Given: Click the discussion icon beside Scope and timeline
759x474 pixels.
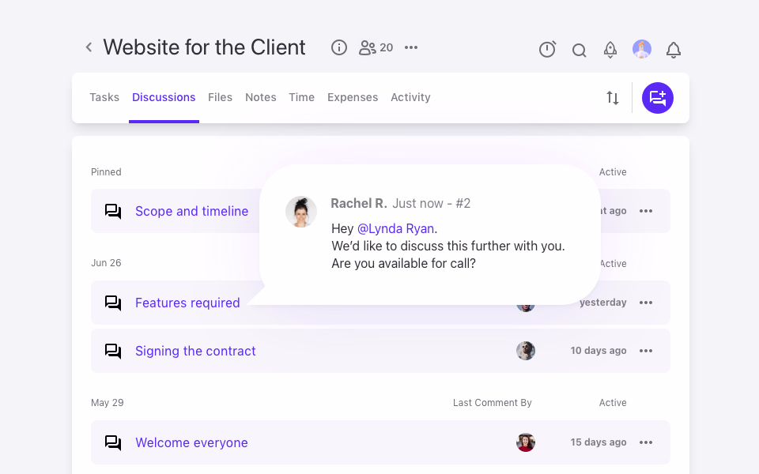Looking at the screenshot, I should (x=113, y=212).
